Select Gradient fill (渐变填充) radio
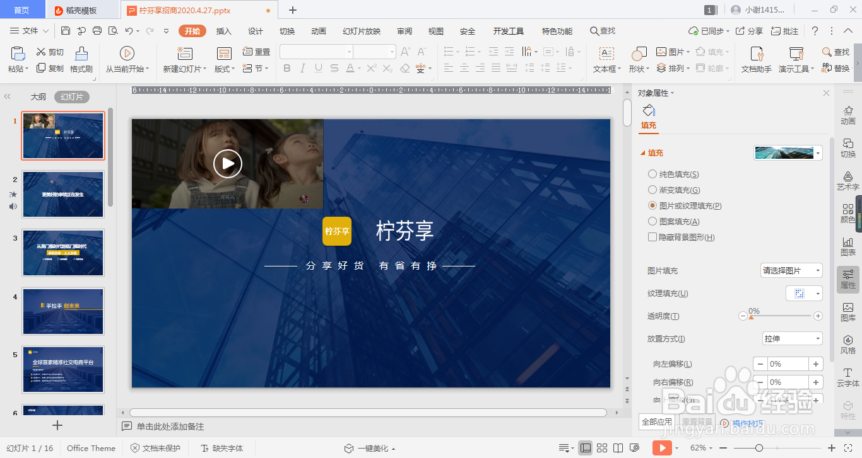 tap(652, 190)
